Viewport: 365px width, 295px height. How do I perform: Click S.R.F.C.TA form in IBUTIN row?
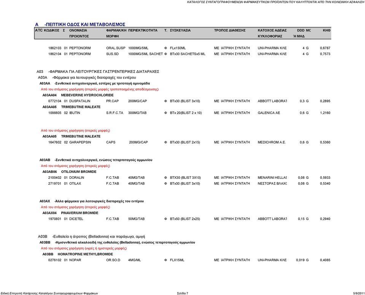click(114, 113)
